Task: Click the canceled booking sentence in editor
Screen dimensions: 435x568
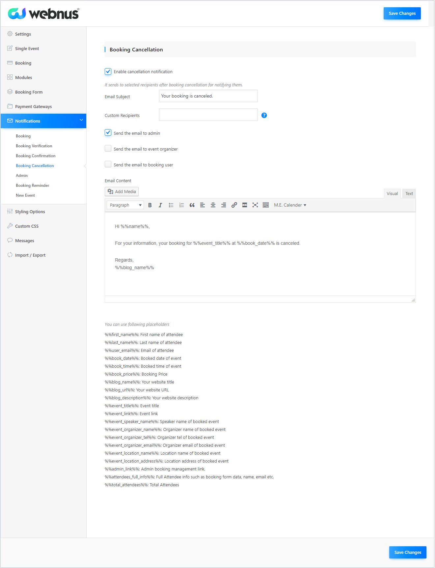Action: [207, 243]
